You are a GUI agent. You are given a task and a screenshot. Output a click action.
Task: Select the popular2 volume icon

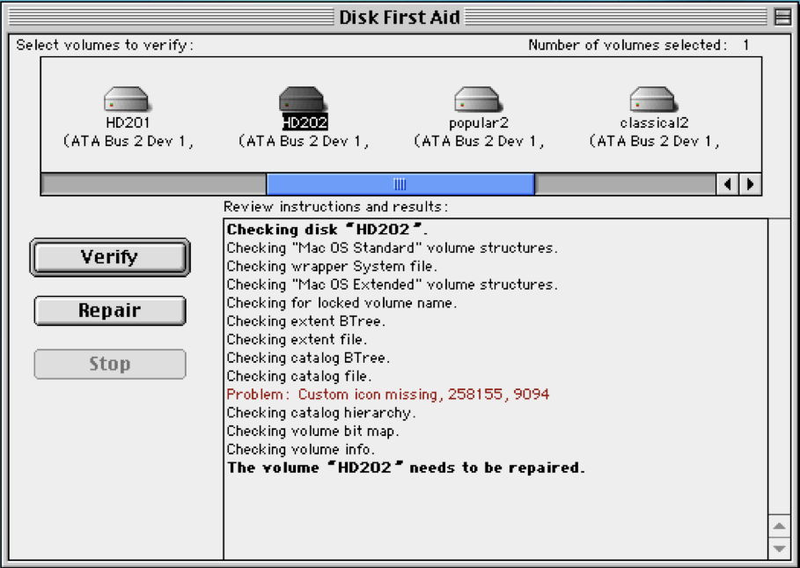(x=478, y=100)
